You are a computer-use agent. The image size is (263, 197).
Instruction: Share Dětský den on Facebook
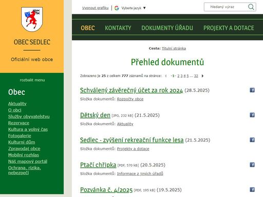[x=252, y=115]
